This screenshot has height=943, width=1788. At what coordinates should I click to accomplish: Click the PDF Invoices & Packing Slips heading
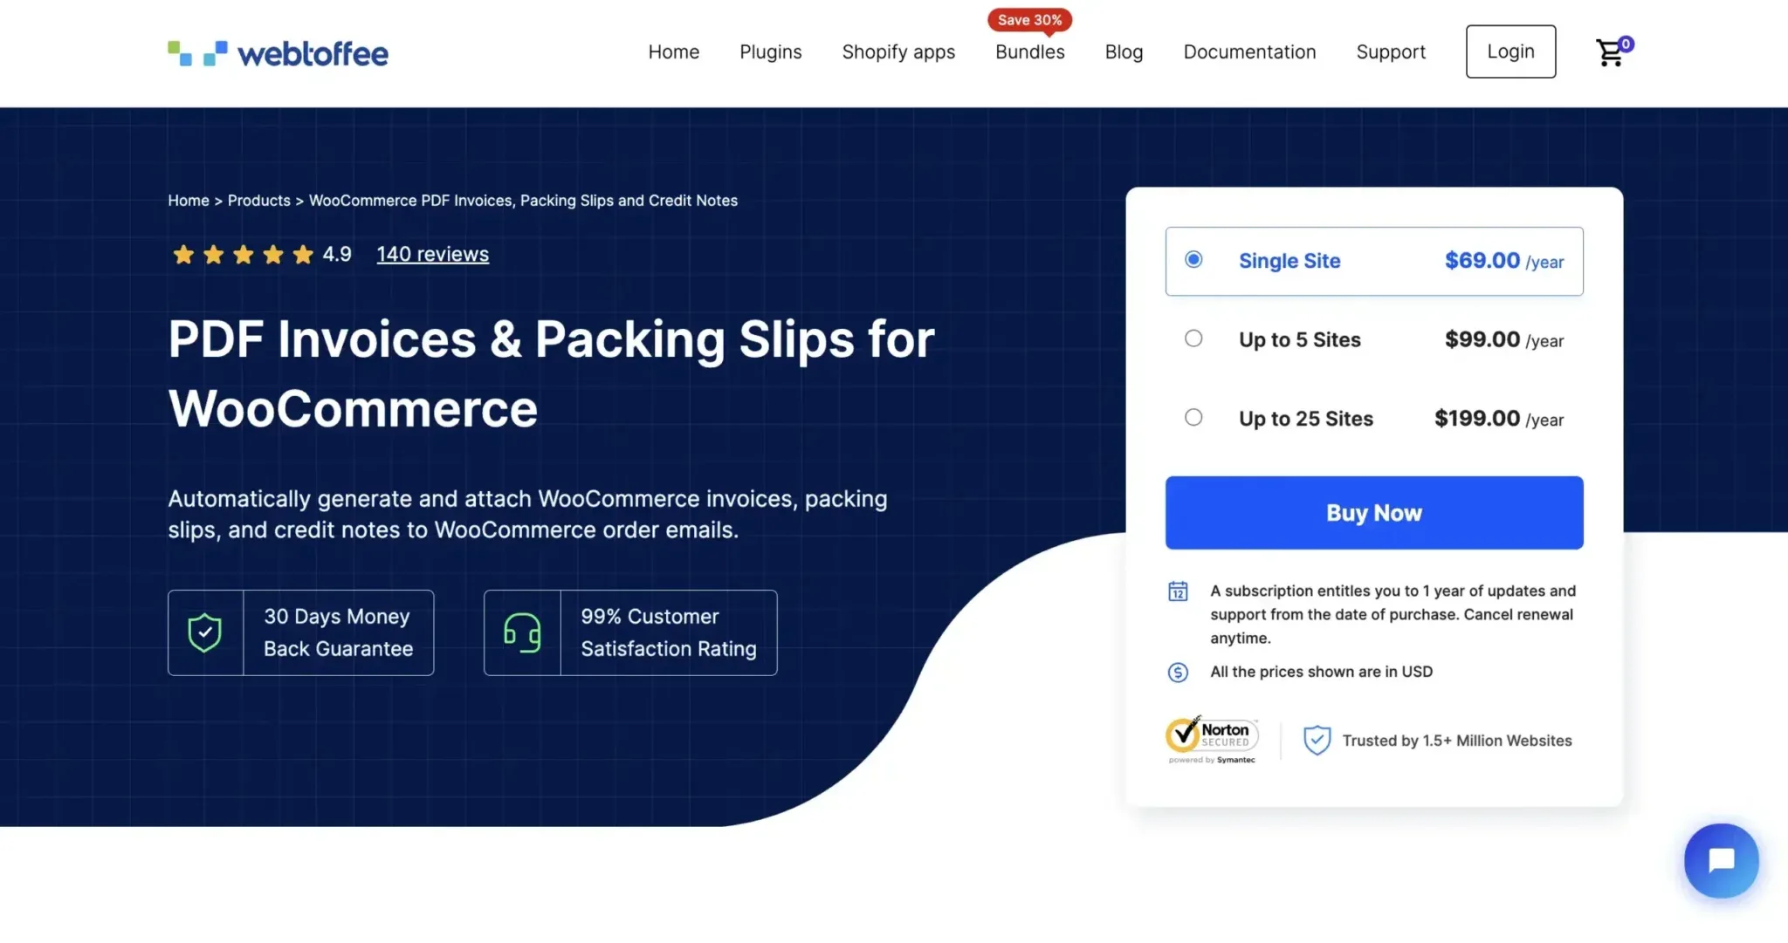tap(552, 373)
